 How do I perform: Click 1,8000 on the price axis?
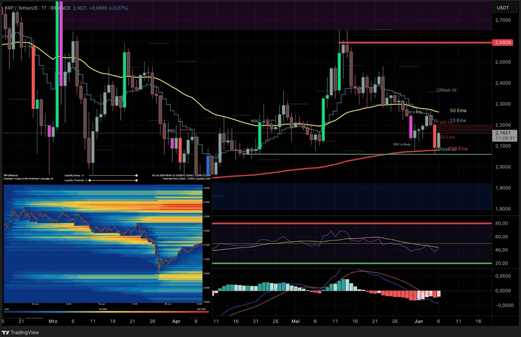(503, 209)
